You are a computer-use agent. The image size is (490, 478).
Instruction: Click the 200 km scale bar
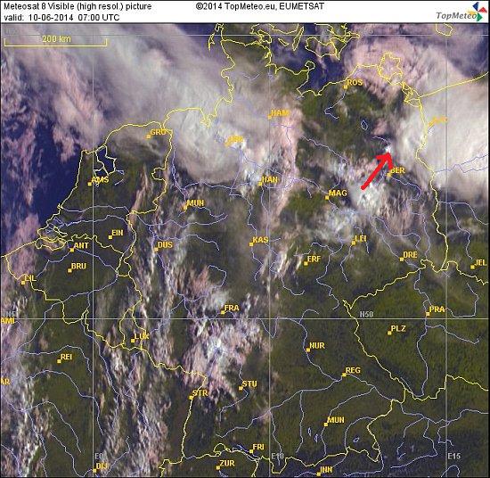coord(55,41)
